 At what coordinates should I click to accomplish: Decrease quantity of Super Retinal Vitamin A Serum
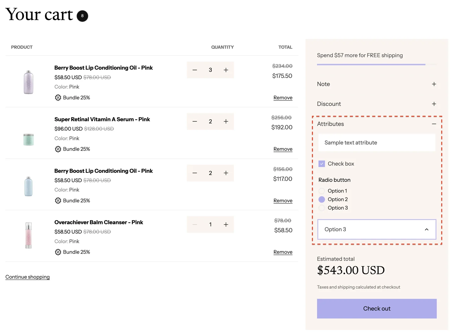195,121
